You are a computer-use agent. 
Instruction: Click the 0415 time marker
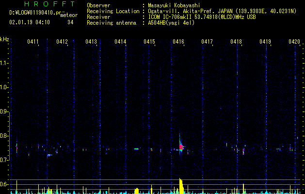(x=149, y=41)
